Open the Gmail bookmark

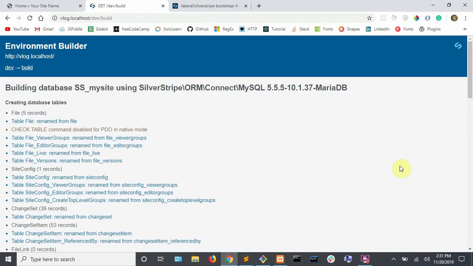pos(44,29)
